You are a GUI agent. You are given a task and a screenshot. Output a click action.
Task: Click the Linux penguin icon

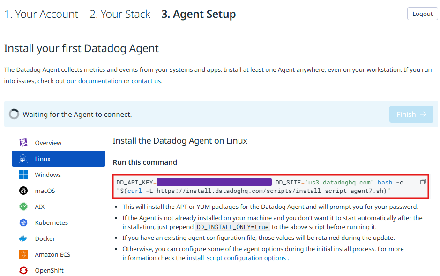click(x=23, y=159)
